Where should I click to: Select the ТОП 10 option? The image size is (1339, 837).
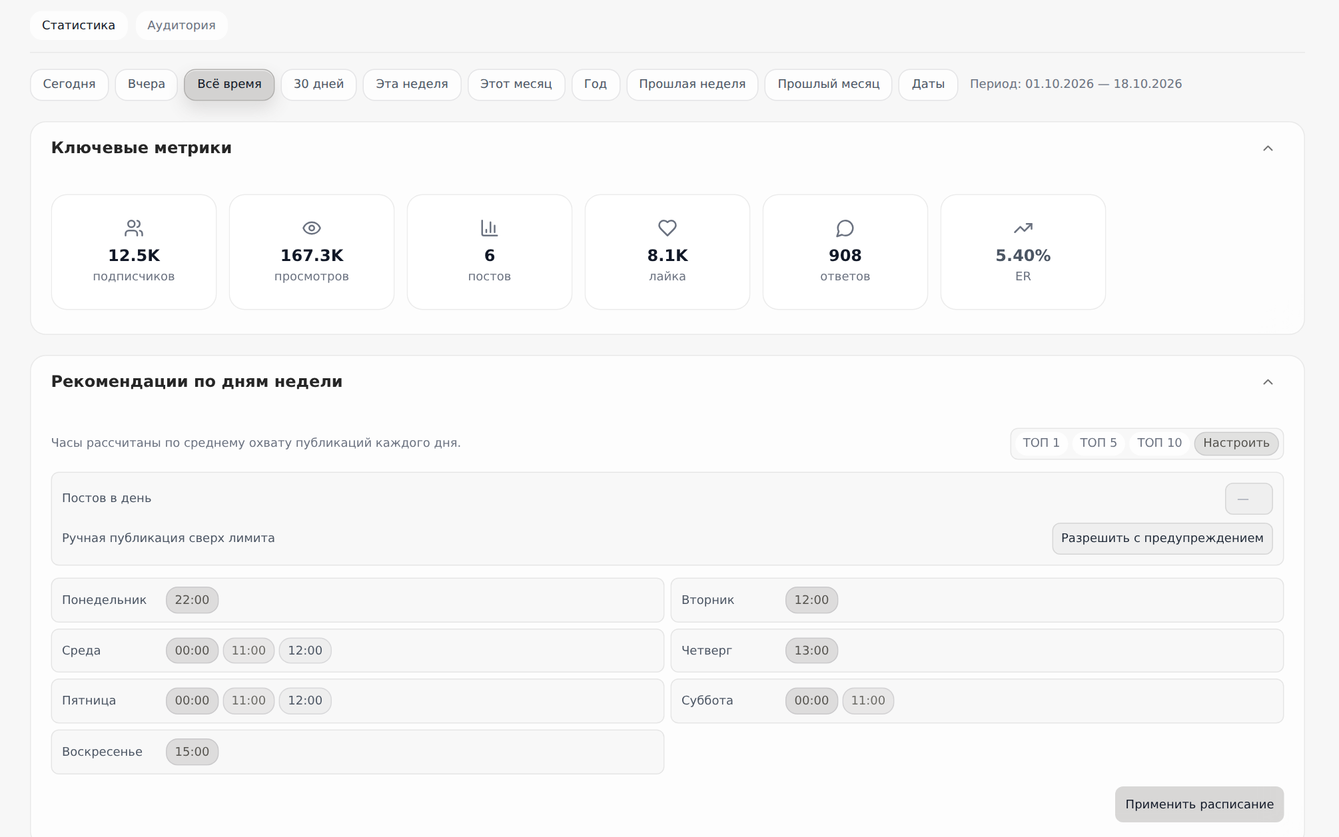pos(1159,443)
